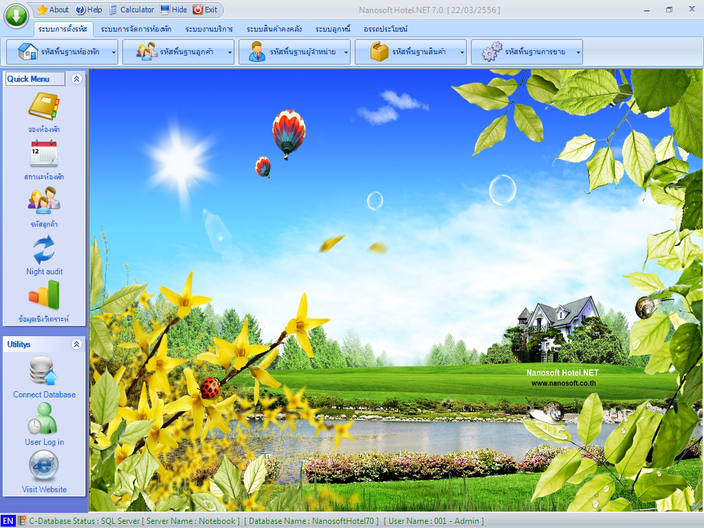Open the User Log in icon
The width and height of the screenshot is (704, 528).
click(44, 419)
